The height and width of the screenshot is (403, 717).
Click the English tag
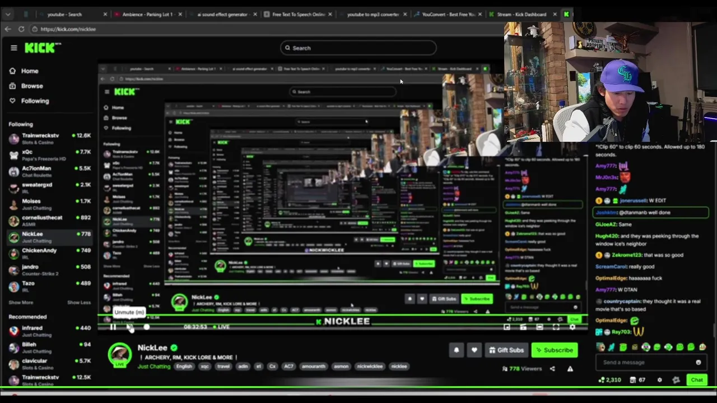184,367
